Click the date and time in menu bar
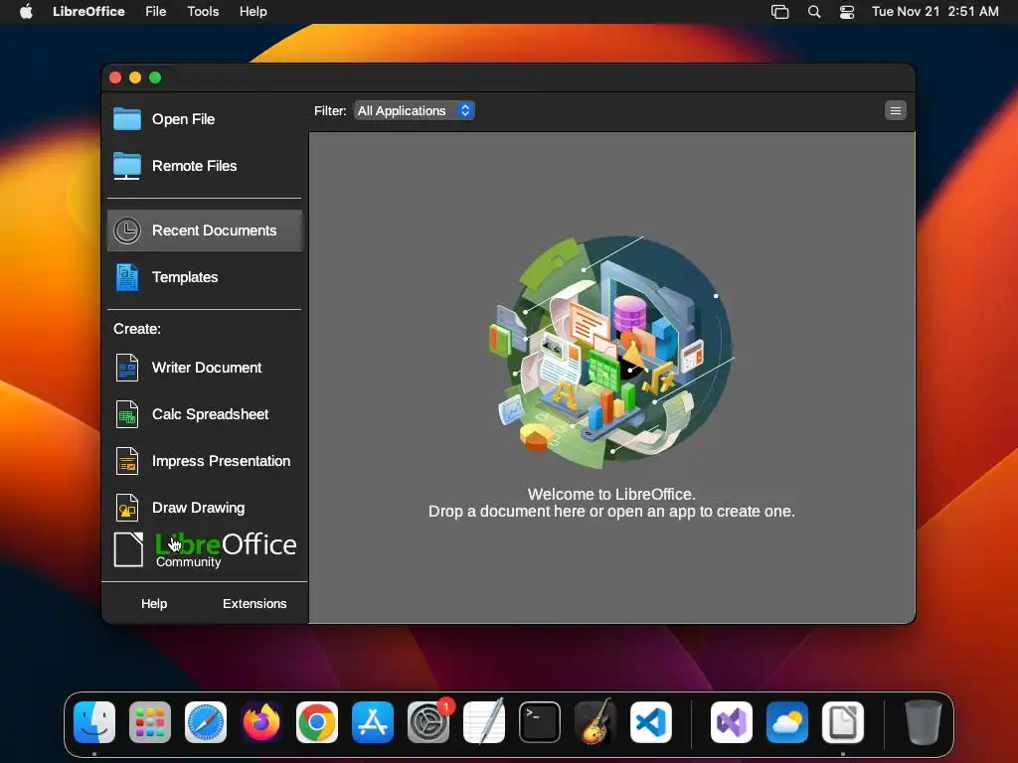 [934, 12]
